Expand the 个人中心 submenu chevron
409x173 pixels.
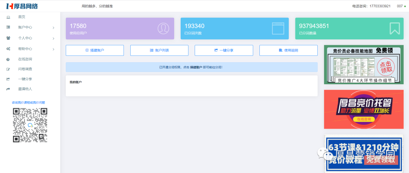[53, 38]
